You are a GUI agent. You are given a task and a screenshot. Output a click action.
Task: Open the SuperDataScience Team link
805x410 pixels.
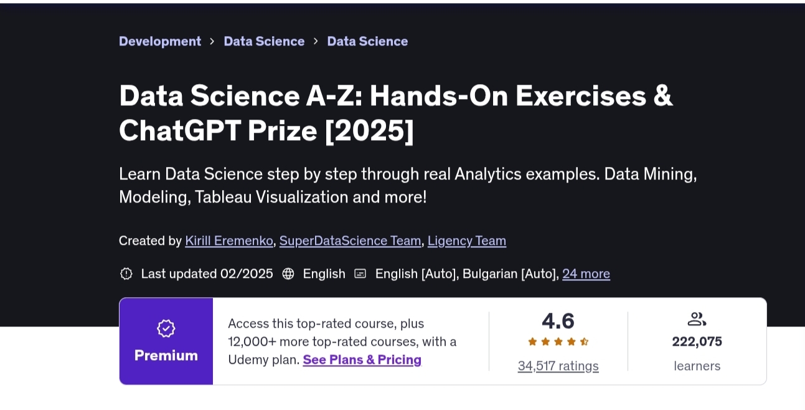click(x=350, y=241)
